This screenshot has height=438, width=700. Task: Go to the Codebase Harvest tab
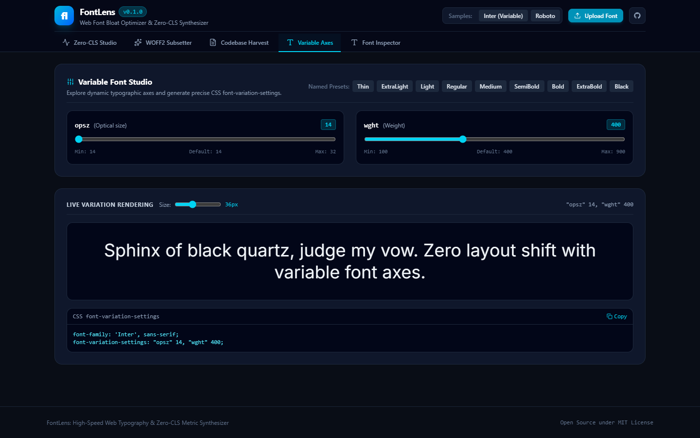tap(239, 43)
